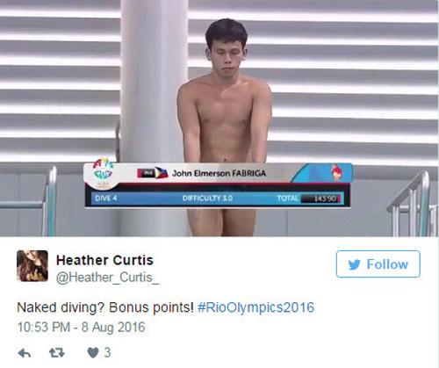439x368 pixels.
Task: Click the red diver pictogram on the banner
Action: (336, 172)
